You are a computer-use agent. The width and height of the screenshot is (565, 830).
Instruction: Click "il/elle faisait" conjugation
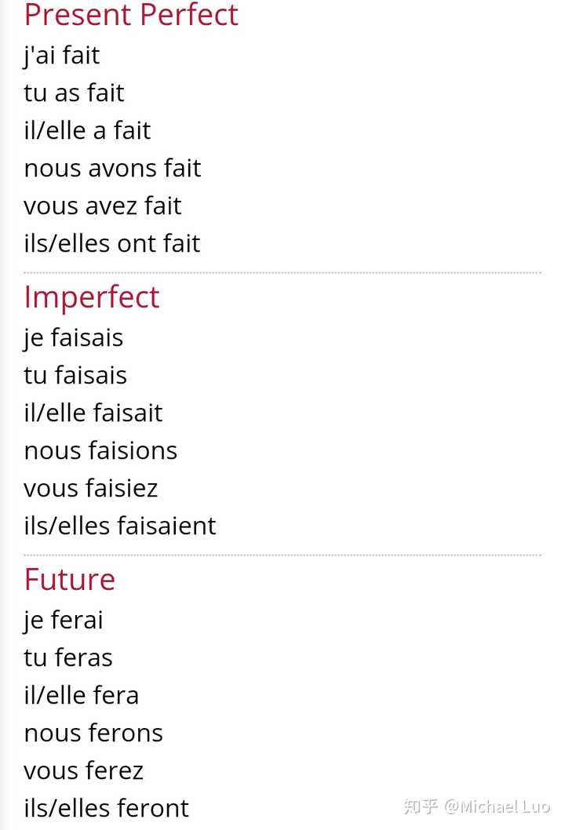93,413
